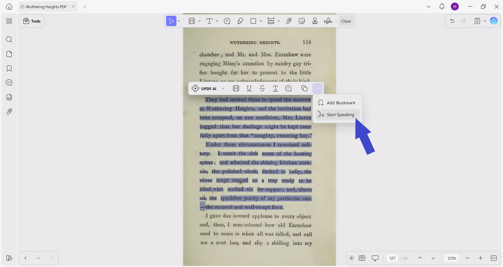
Task: Open the document info panel in sidebar
Action: click(x=9, y=97)
